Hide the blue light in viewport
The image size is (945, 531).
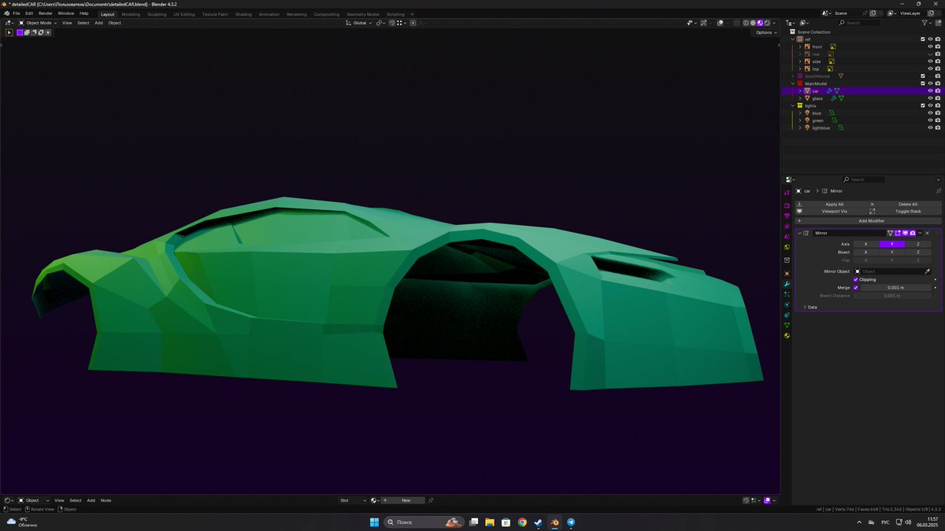point(930,113)
